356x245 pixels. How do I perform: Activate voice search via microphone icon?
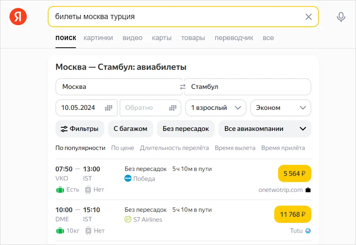point(340,16)
